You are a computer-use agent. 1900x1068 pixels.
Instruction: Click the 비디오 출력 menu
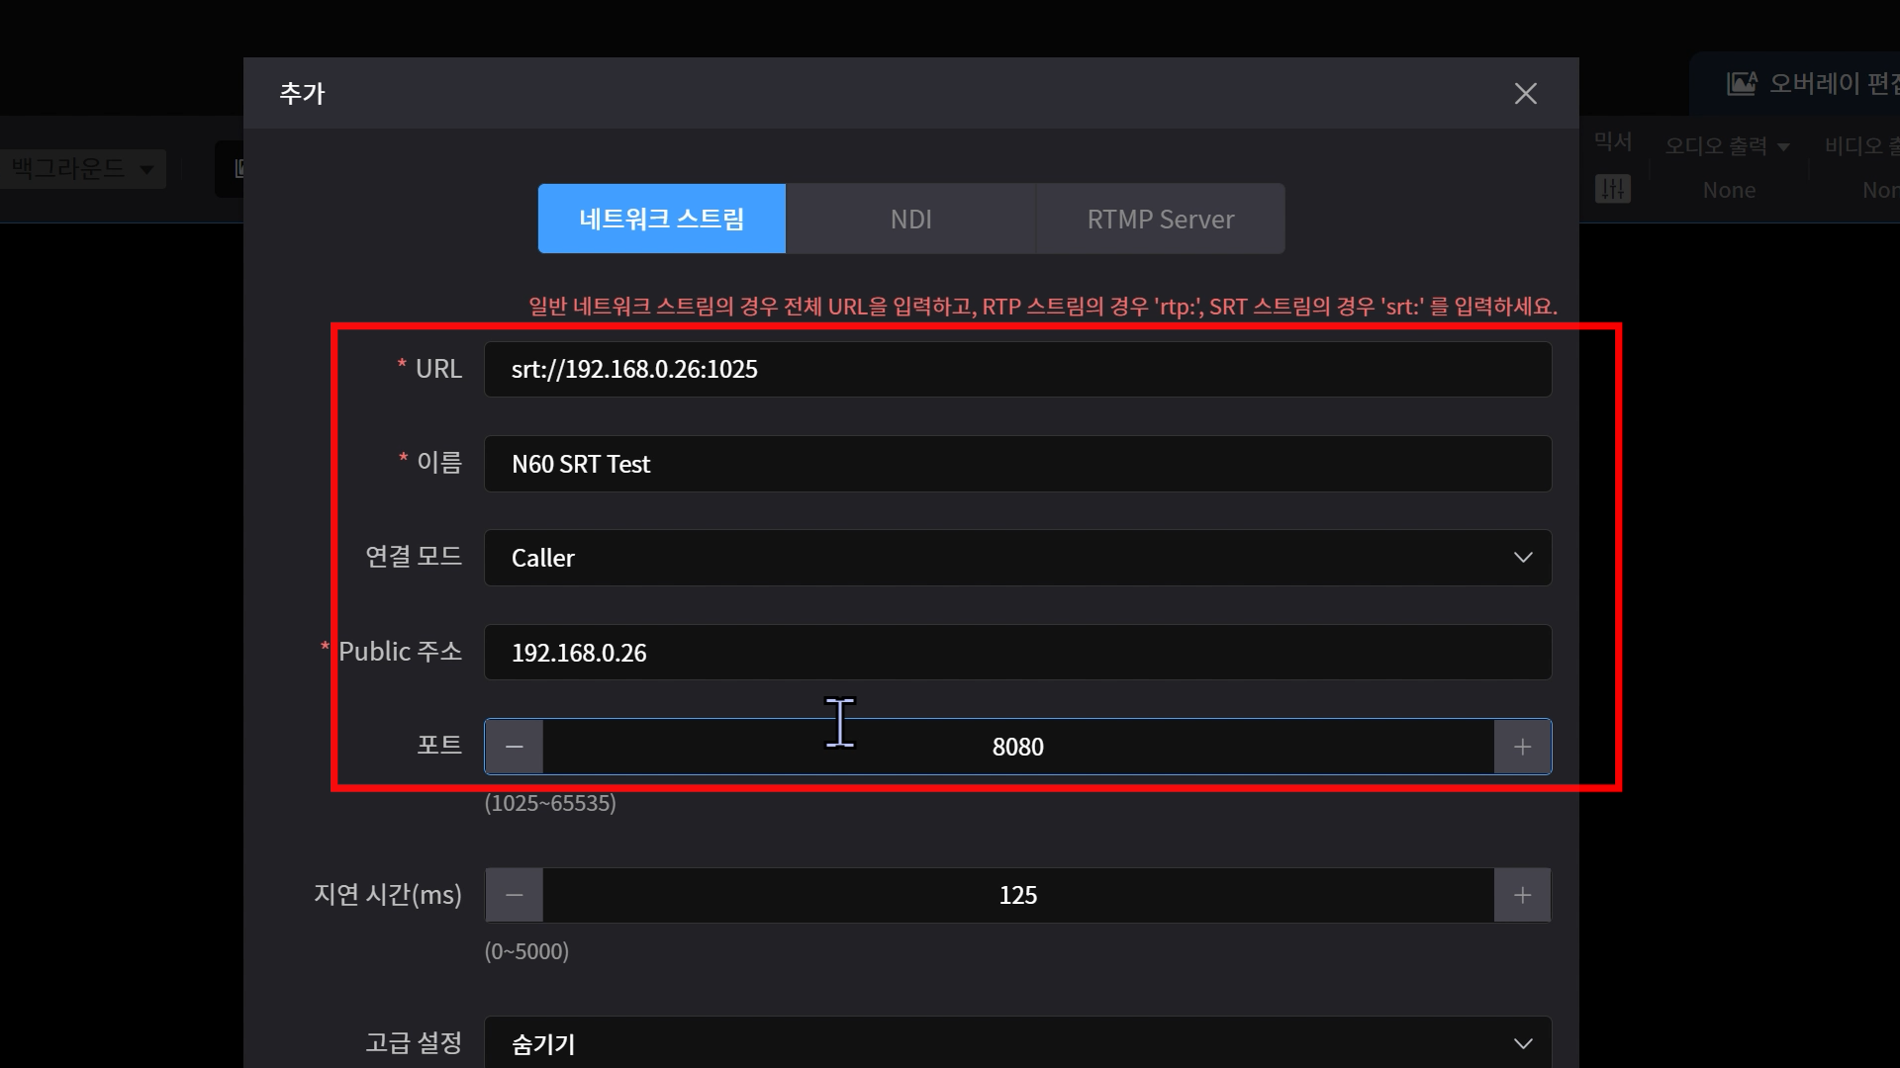pos(1862,146)
